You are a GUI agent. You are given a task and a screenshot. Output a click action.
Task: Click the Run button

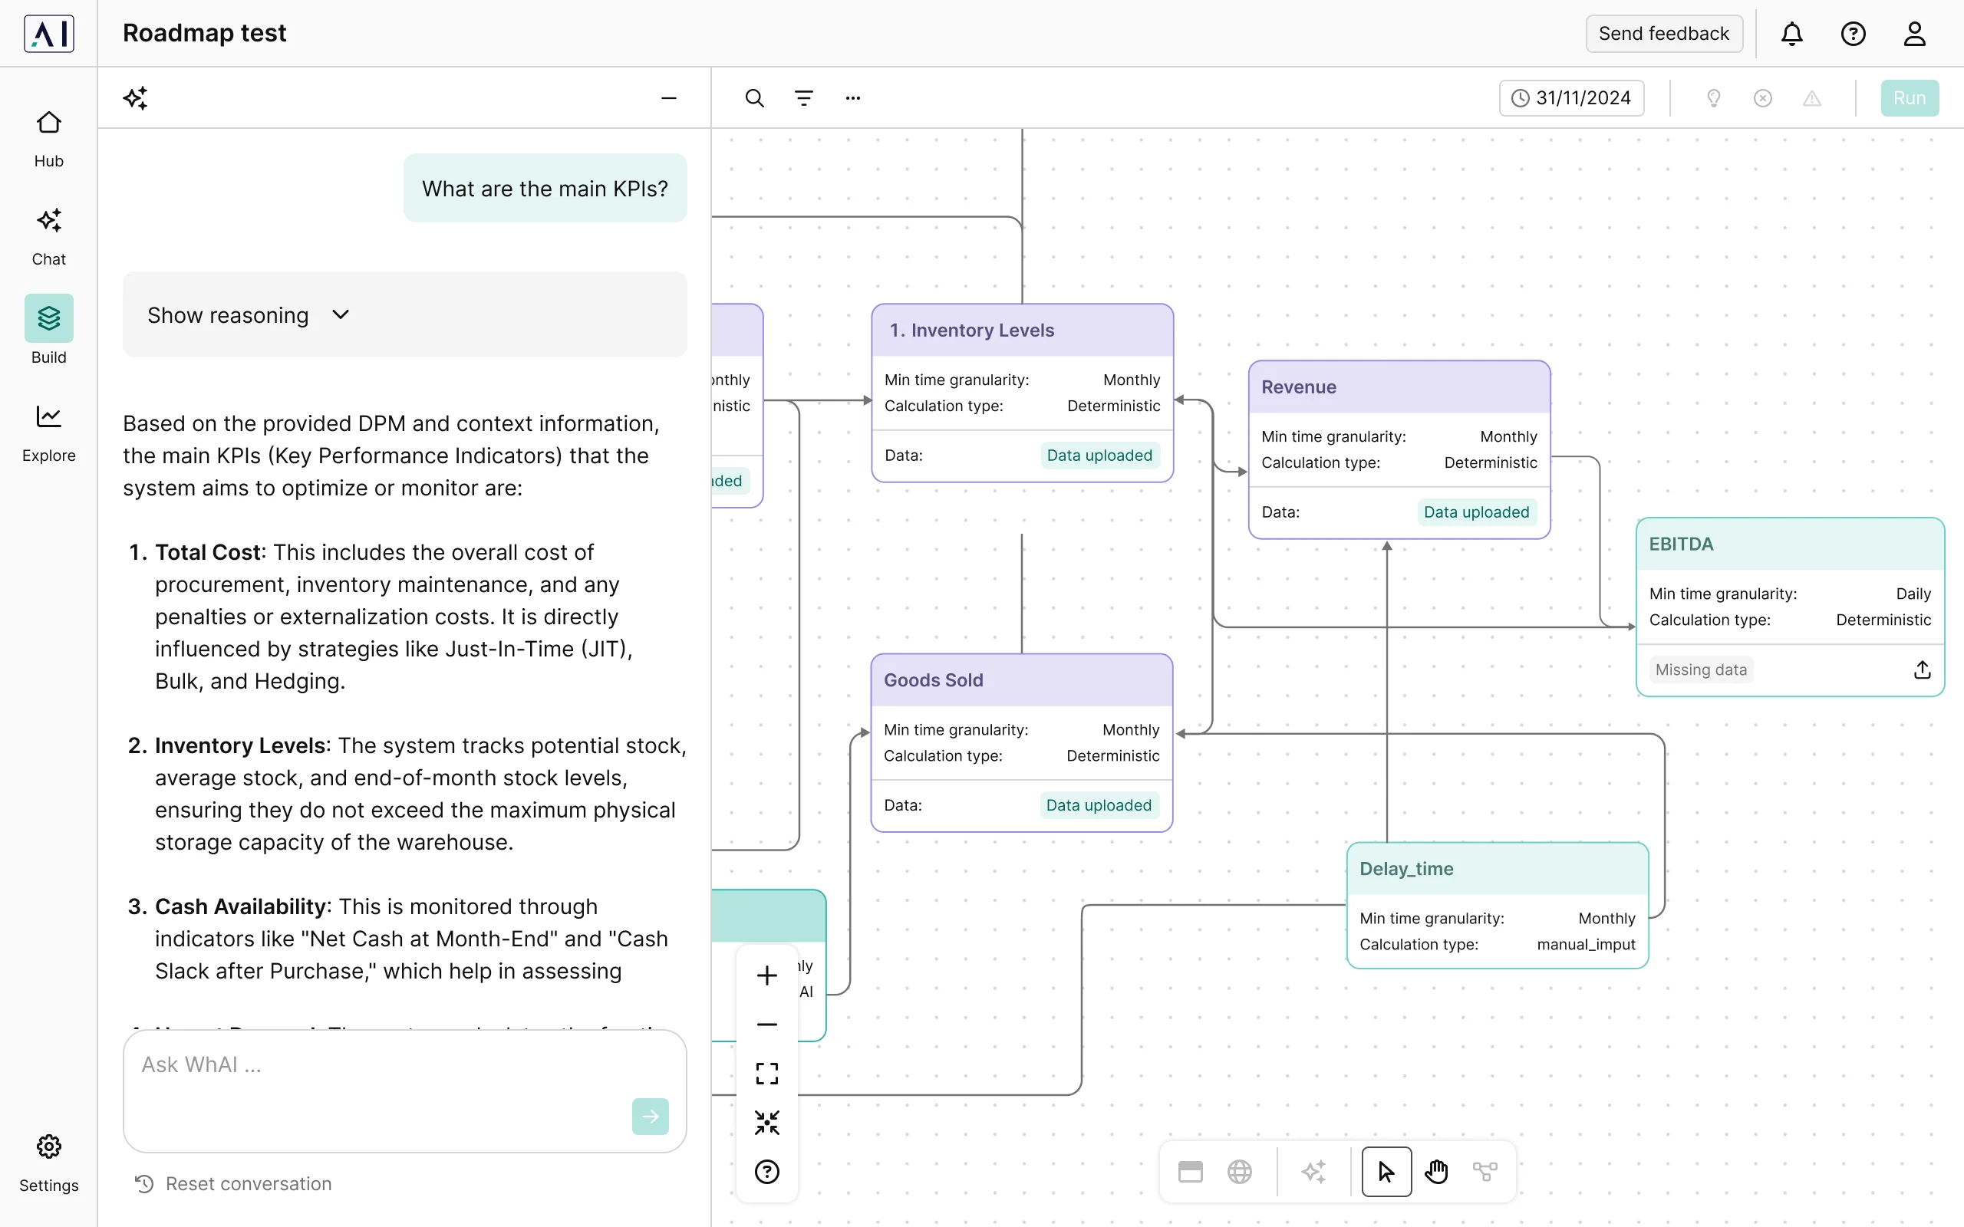[1910, 98]
